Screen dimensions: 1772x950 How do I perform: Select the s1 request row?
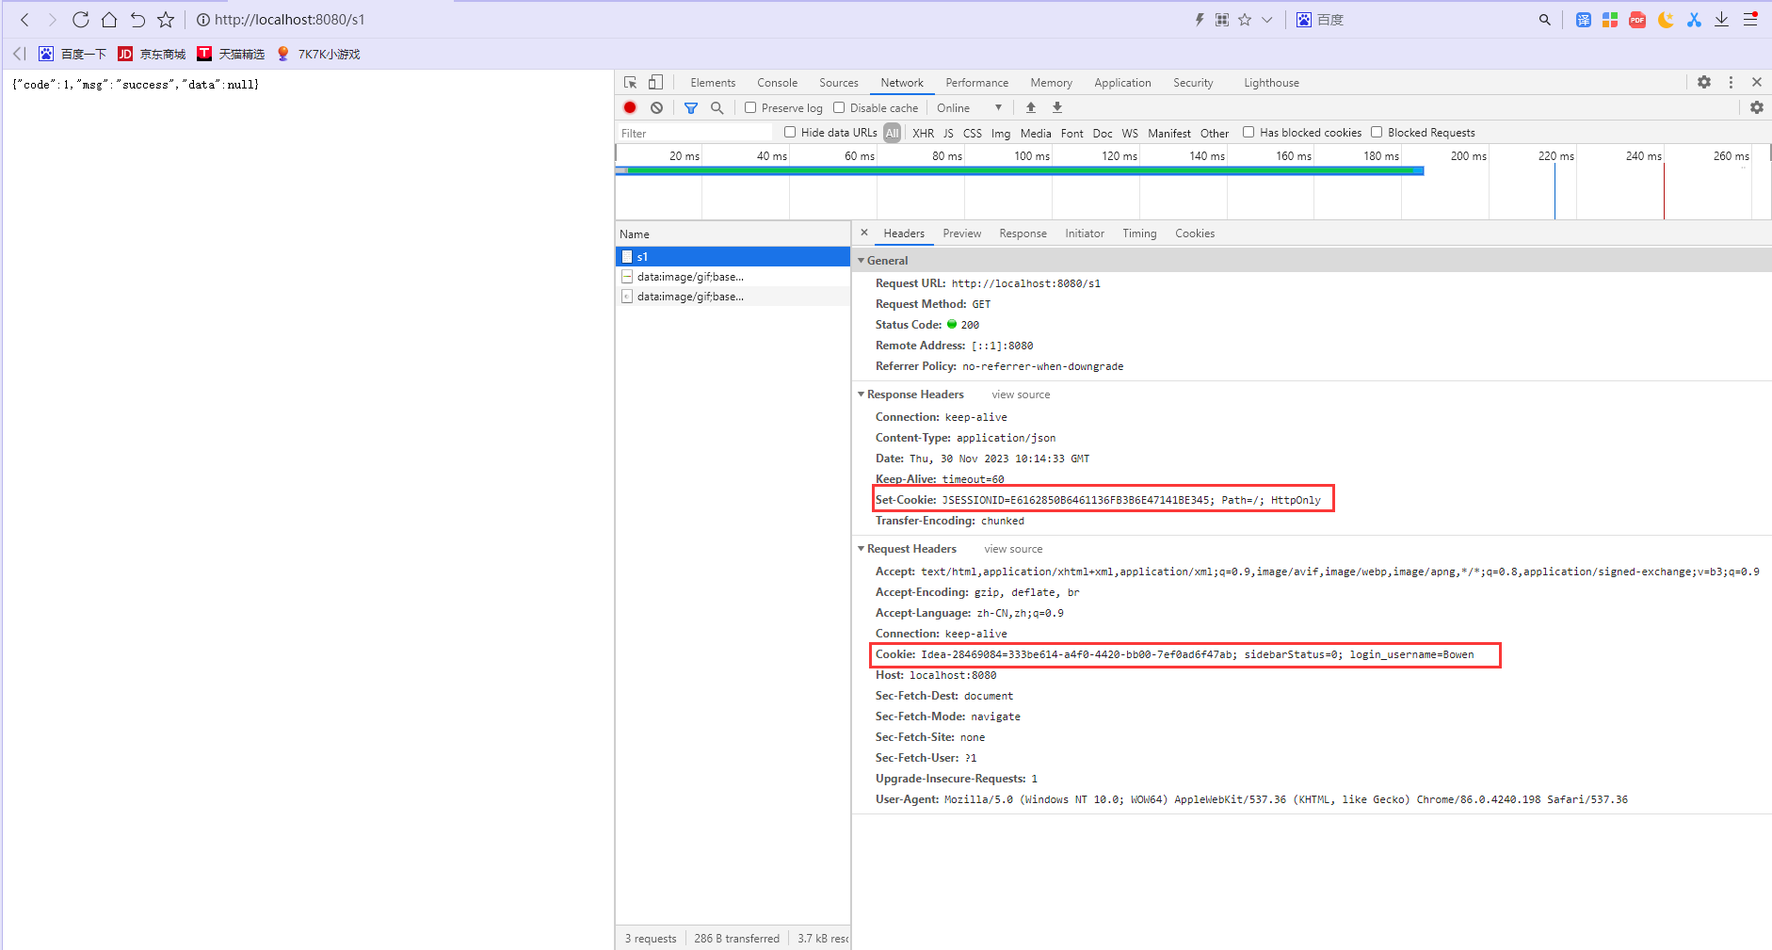[x=733, y=256]
